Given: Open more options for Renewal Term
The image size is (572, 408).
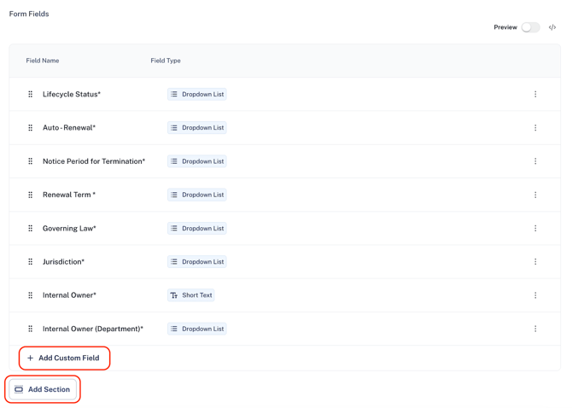Looking at the screenshot, I should [x=535, y=195].
